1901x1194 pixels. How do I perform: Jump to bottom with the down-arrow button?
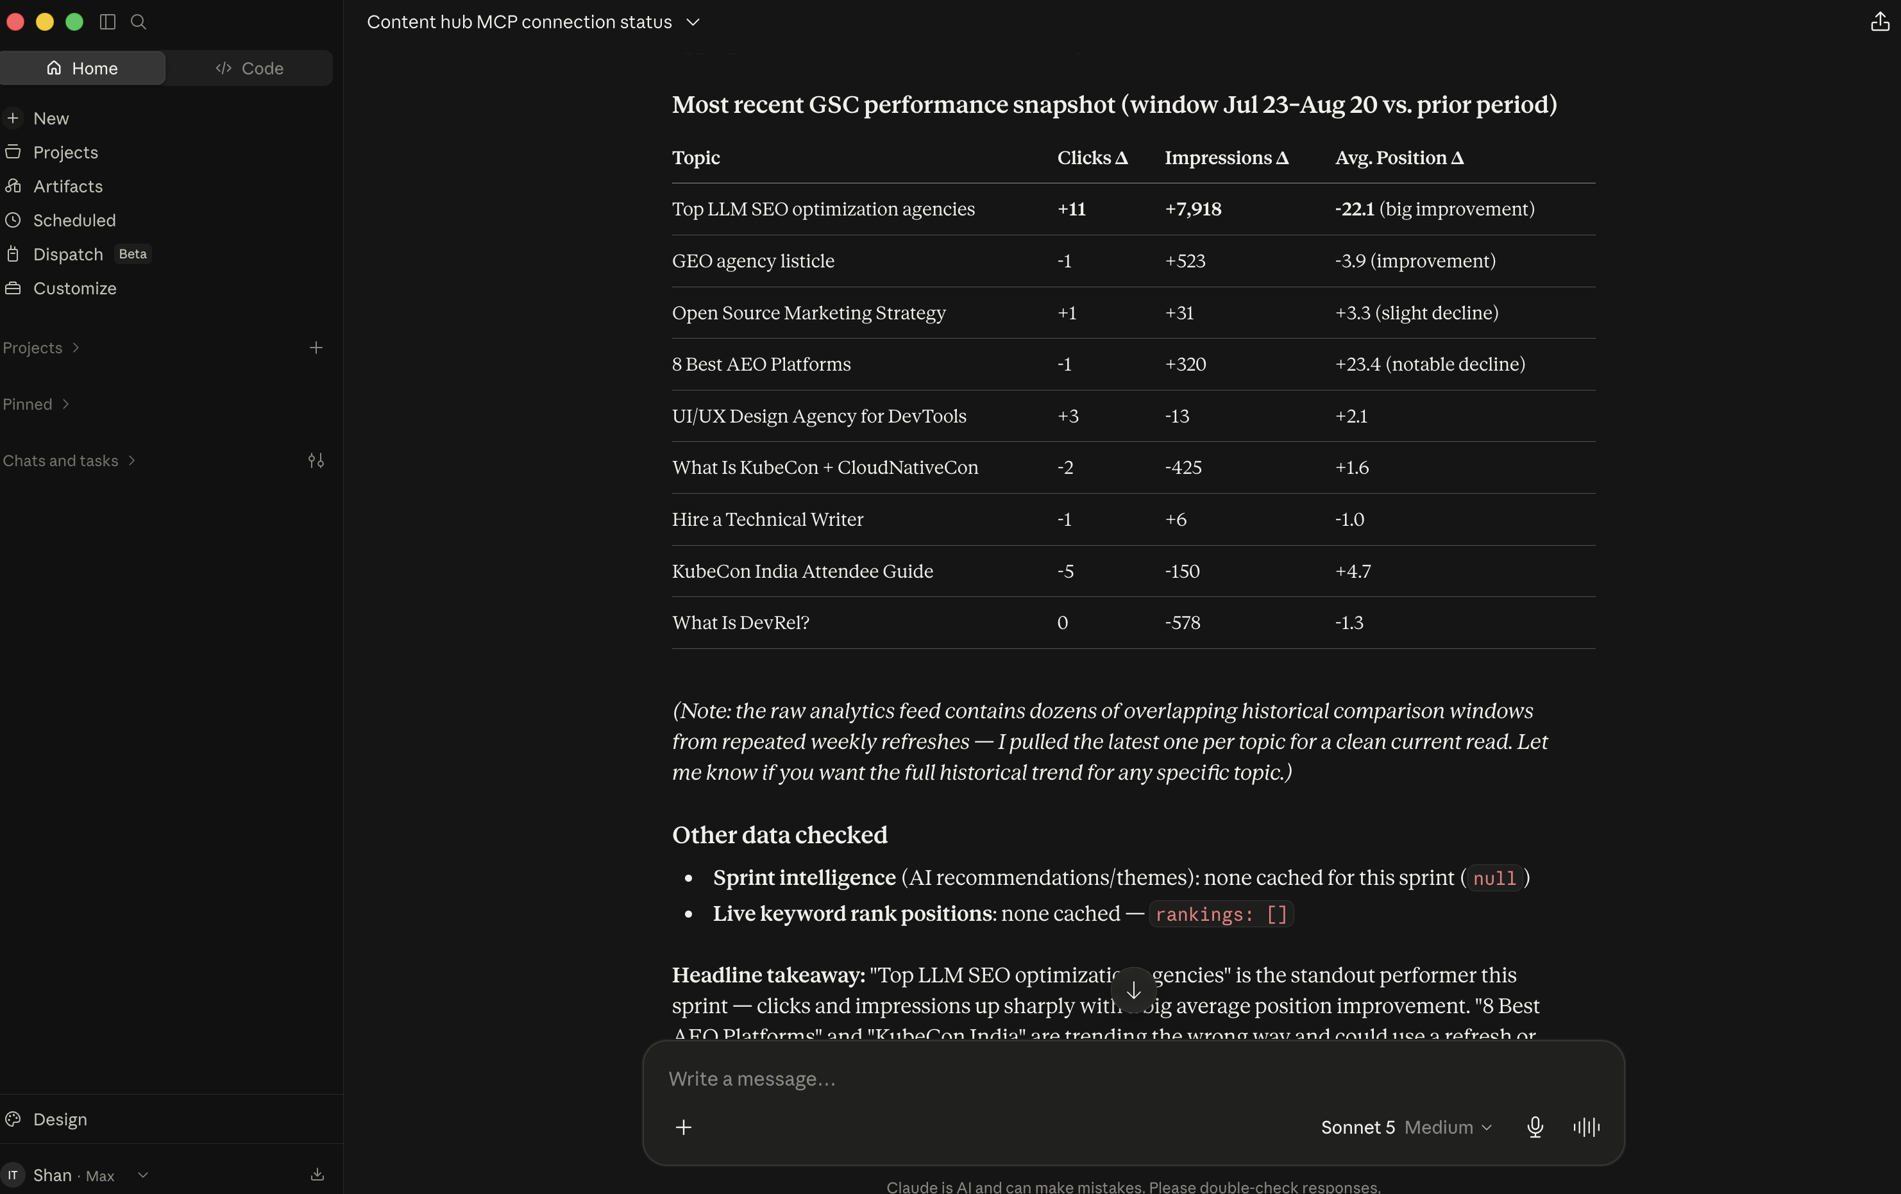[x=1134, y=990]
